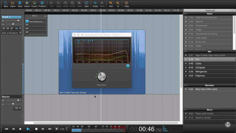This screenshot has height=133, width=236.
Task: Select 'Fluorescent Humming' in Noise list
Action: (208, 34)
